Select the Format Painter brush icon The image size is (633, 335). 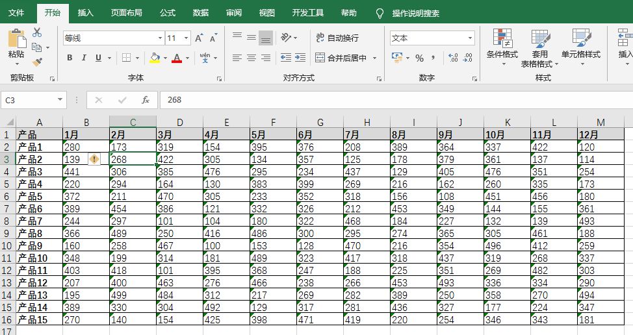(x=37, y=62)
